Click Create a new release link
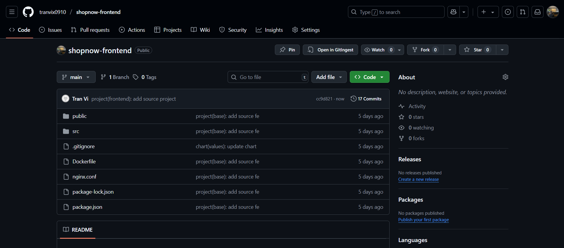Viewport: 564px width, 248px height. [418, 179]
